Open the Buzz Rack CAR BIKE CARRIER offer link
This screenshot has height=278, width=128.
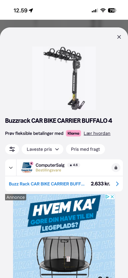47,184
